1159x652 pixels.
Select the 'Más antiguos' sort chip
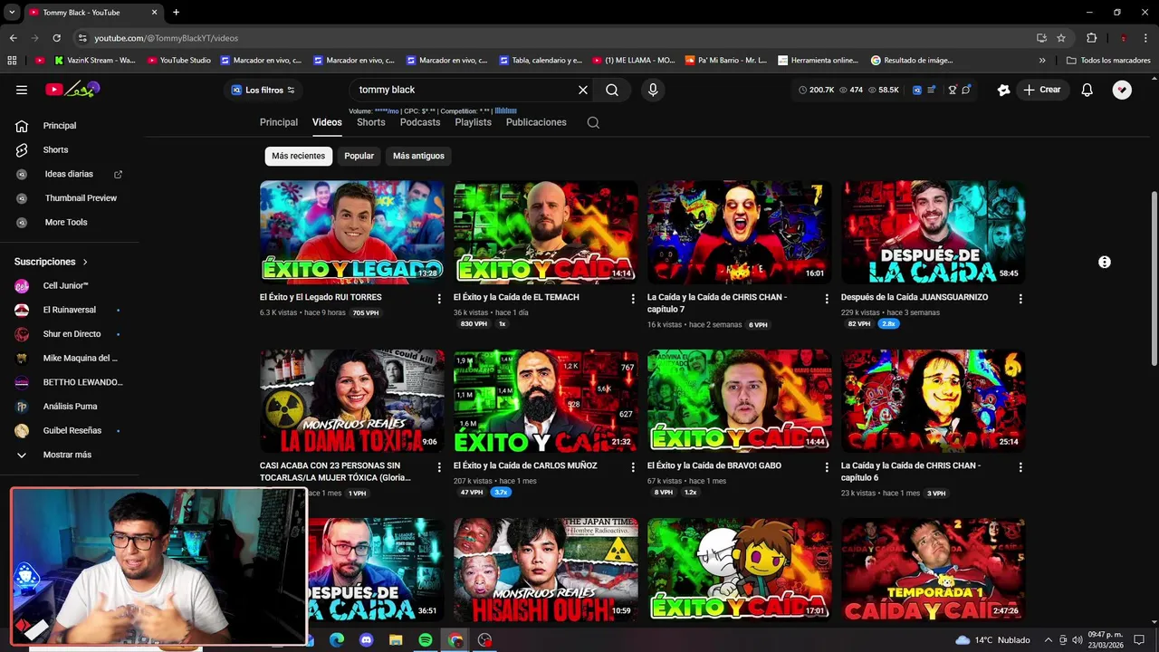418,156
